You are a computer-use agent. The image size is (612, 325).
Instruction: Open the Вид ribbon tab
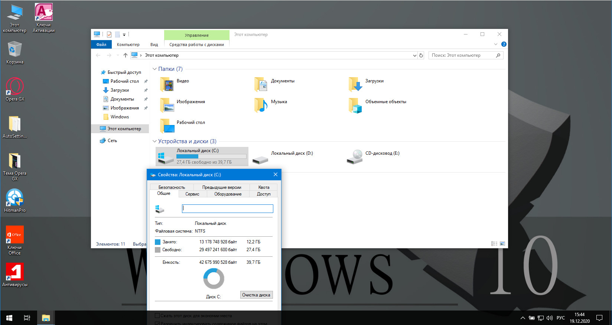tap(154, 45)
